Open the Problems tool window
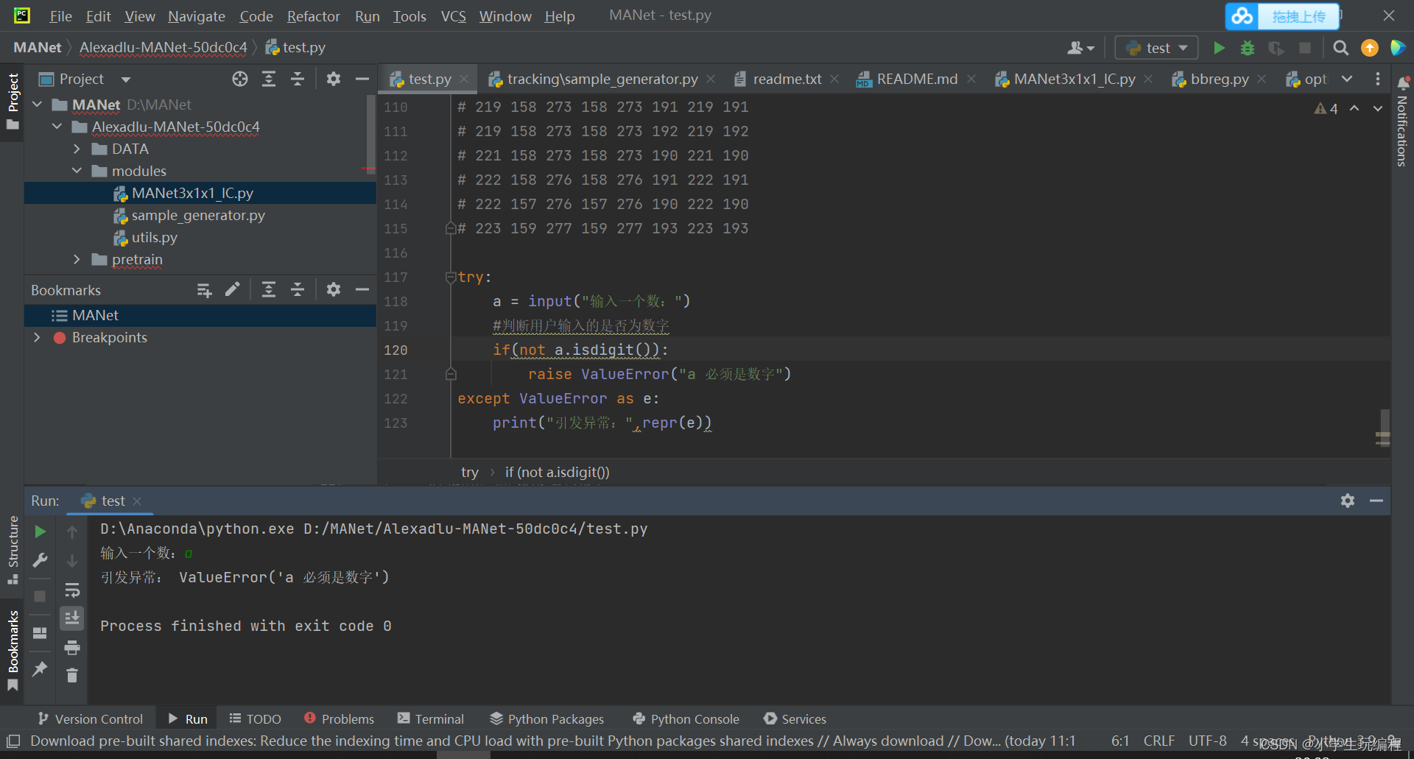This screenshot has height=759, width=1414. point(339,719)
